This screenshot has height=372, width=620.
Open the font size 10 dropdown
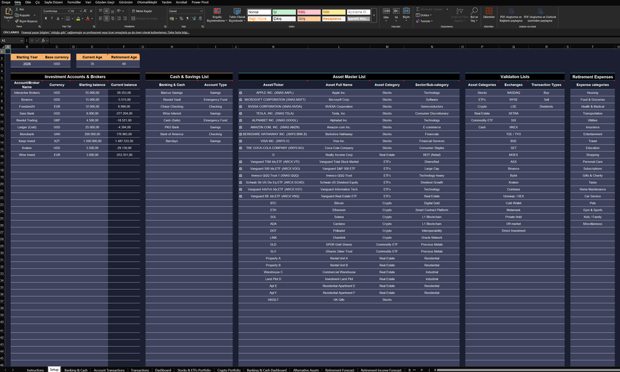[x=81, y=11]
